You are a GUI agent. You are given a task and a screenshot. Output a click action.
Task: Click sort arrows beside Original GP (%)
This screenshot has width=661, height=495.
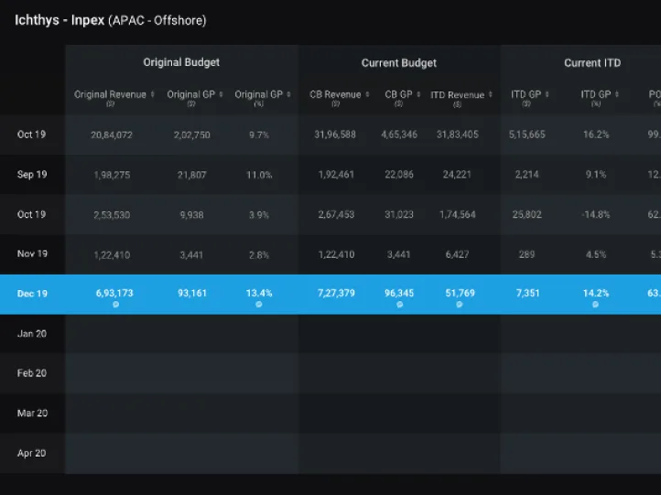pyautogui.click(x=288, y=94)
